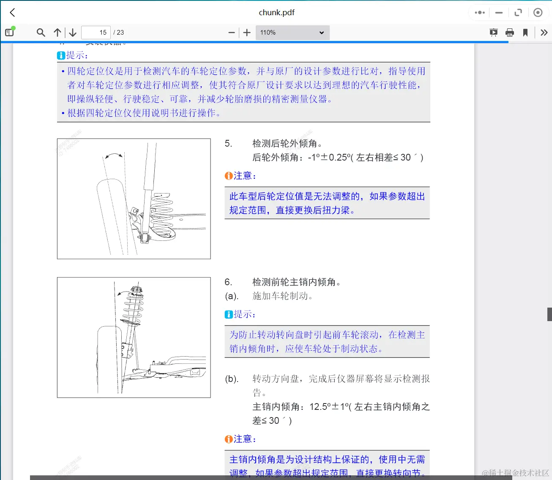Open the 110% zoom level dropdown
Screen dimensions: 552x480
[292, 33]
